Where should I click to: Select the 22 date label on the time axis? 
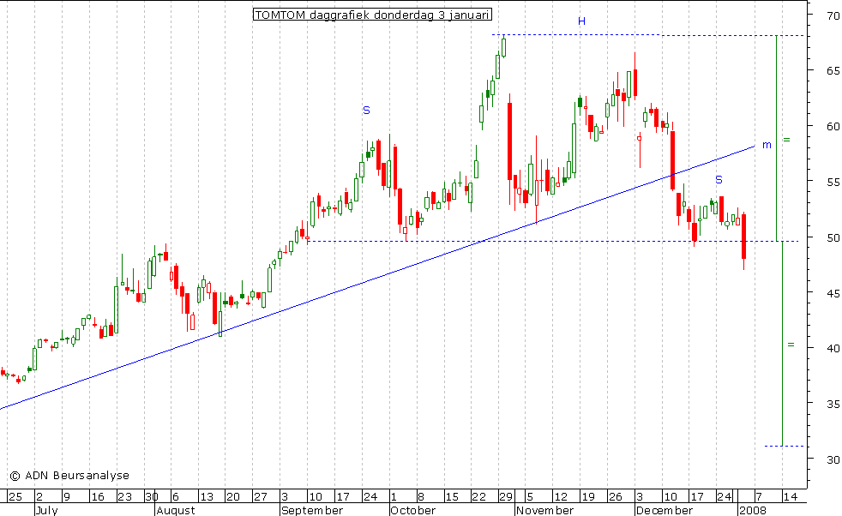tap(478, 496)
